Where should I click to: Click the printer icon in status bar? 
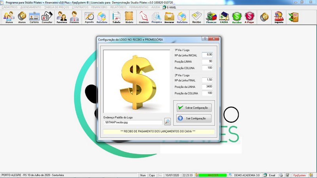[281, 175]
